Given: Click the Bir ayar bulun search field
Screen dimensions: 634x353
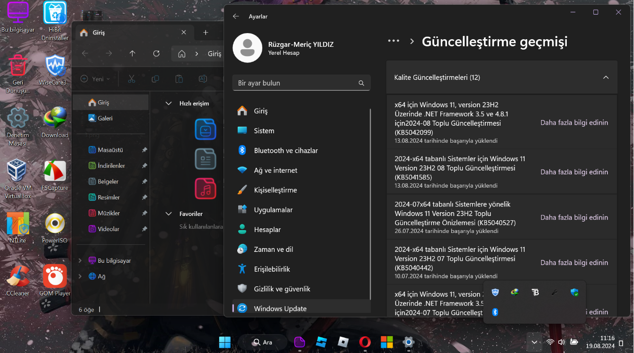Looking at the screenshot, I should tap(296, 83).
